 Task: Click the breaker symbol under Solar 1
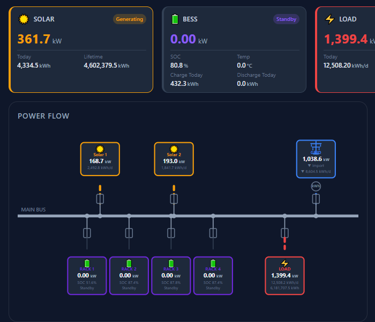[x=100, y=199]
